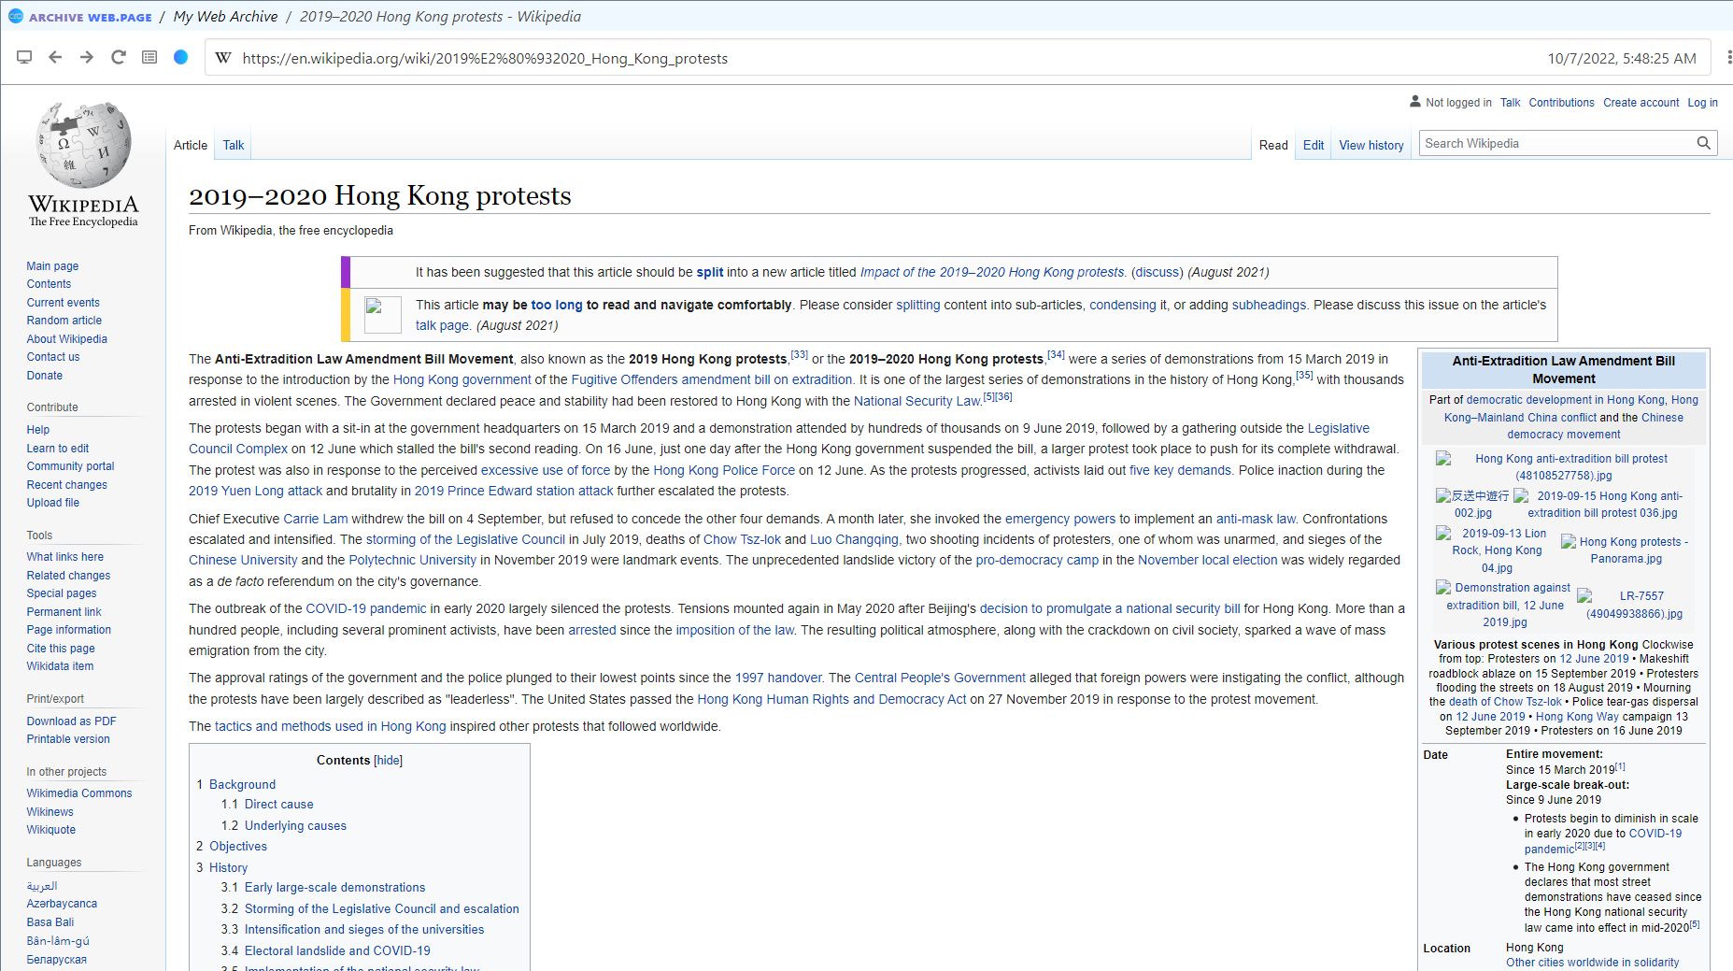
Task: Open Permanent link tool
Action: (64, 612)
